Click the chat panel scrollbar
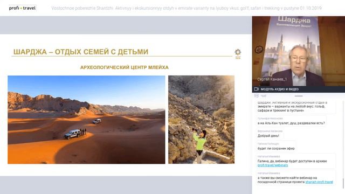Image resolution: width=345 pixels, height=194 pixels. 343,183
